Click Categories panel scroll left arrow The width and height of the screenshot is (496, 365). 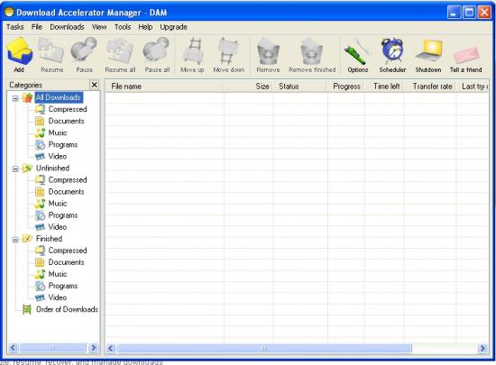(13, 348)
